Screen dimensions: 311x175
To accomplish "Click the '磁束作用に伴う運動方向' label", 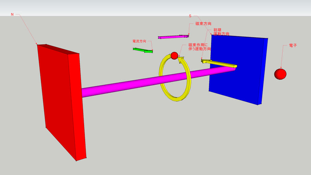I will [x=199, y=47].
